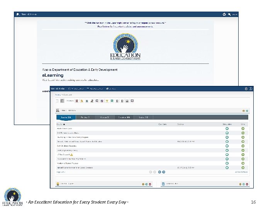
Task: Jump to the last page of courses
Action: click(x=164, y=172)
